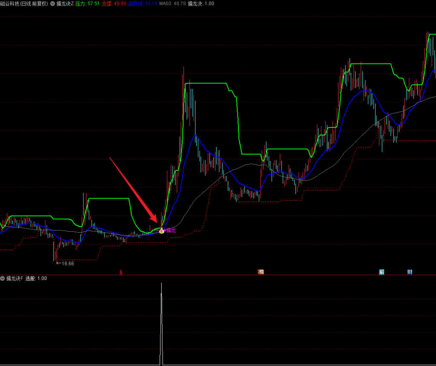
Task: Open the teal 解 event marker
Action: [x=381, y=272]
